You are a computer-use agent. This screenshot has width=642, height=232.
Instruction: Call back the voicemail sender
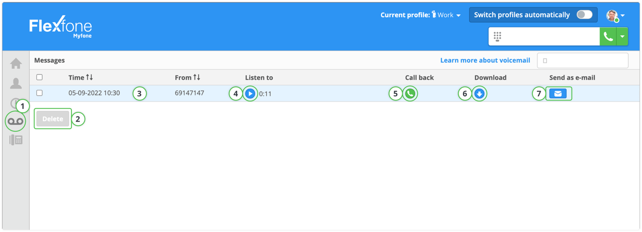pyautogui.click(x=410, y=94)
